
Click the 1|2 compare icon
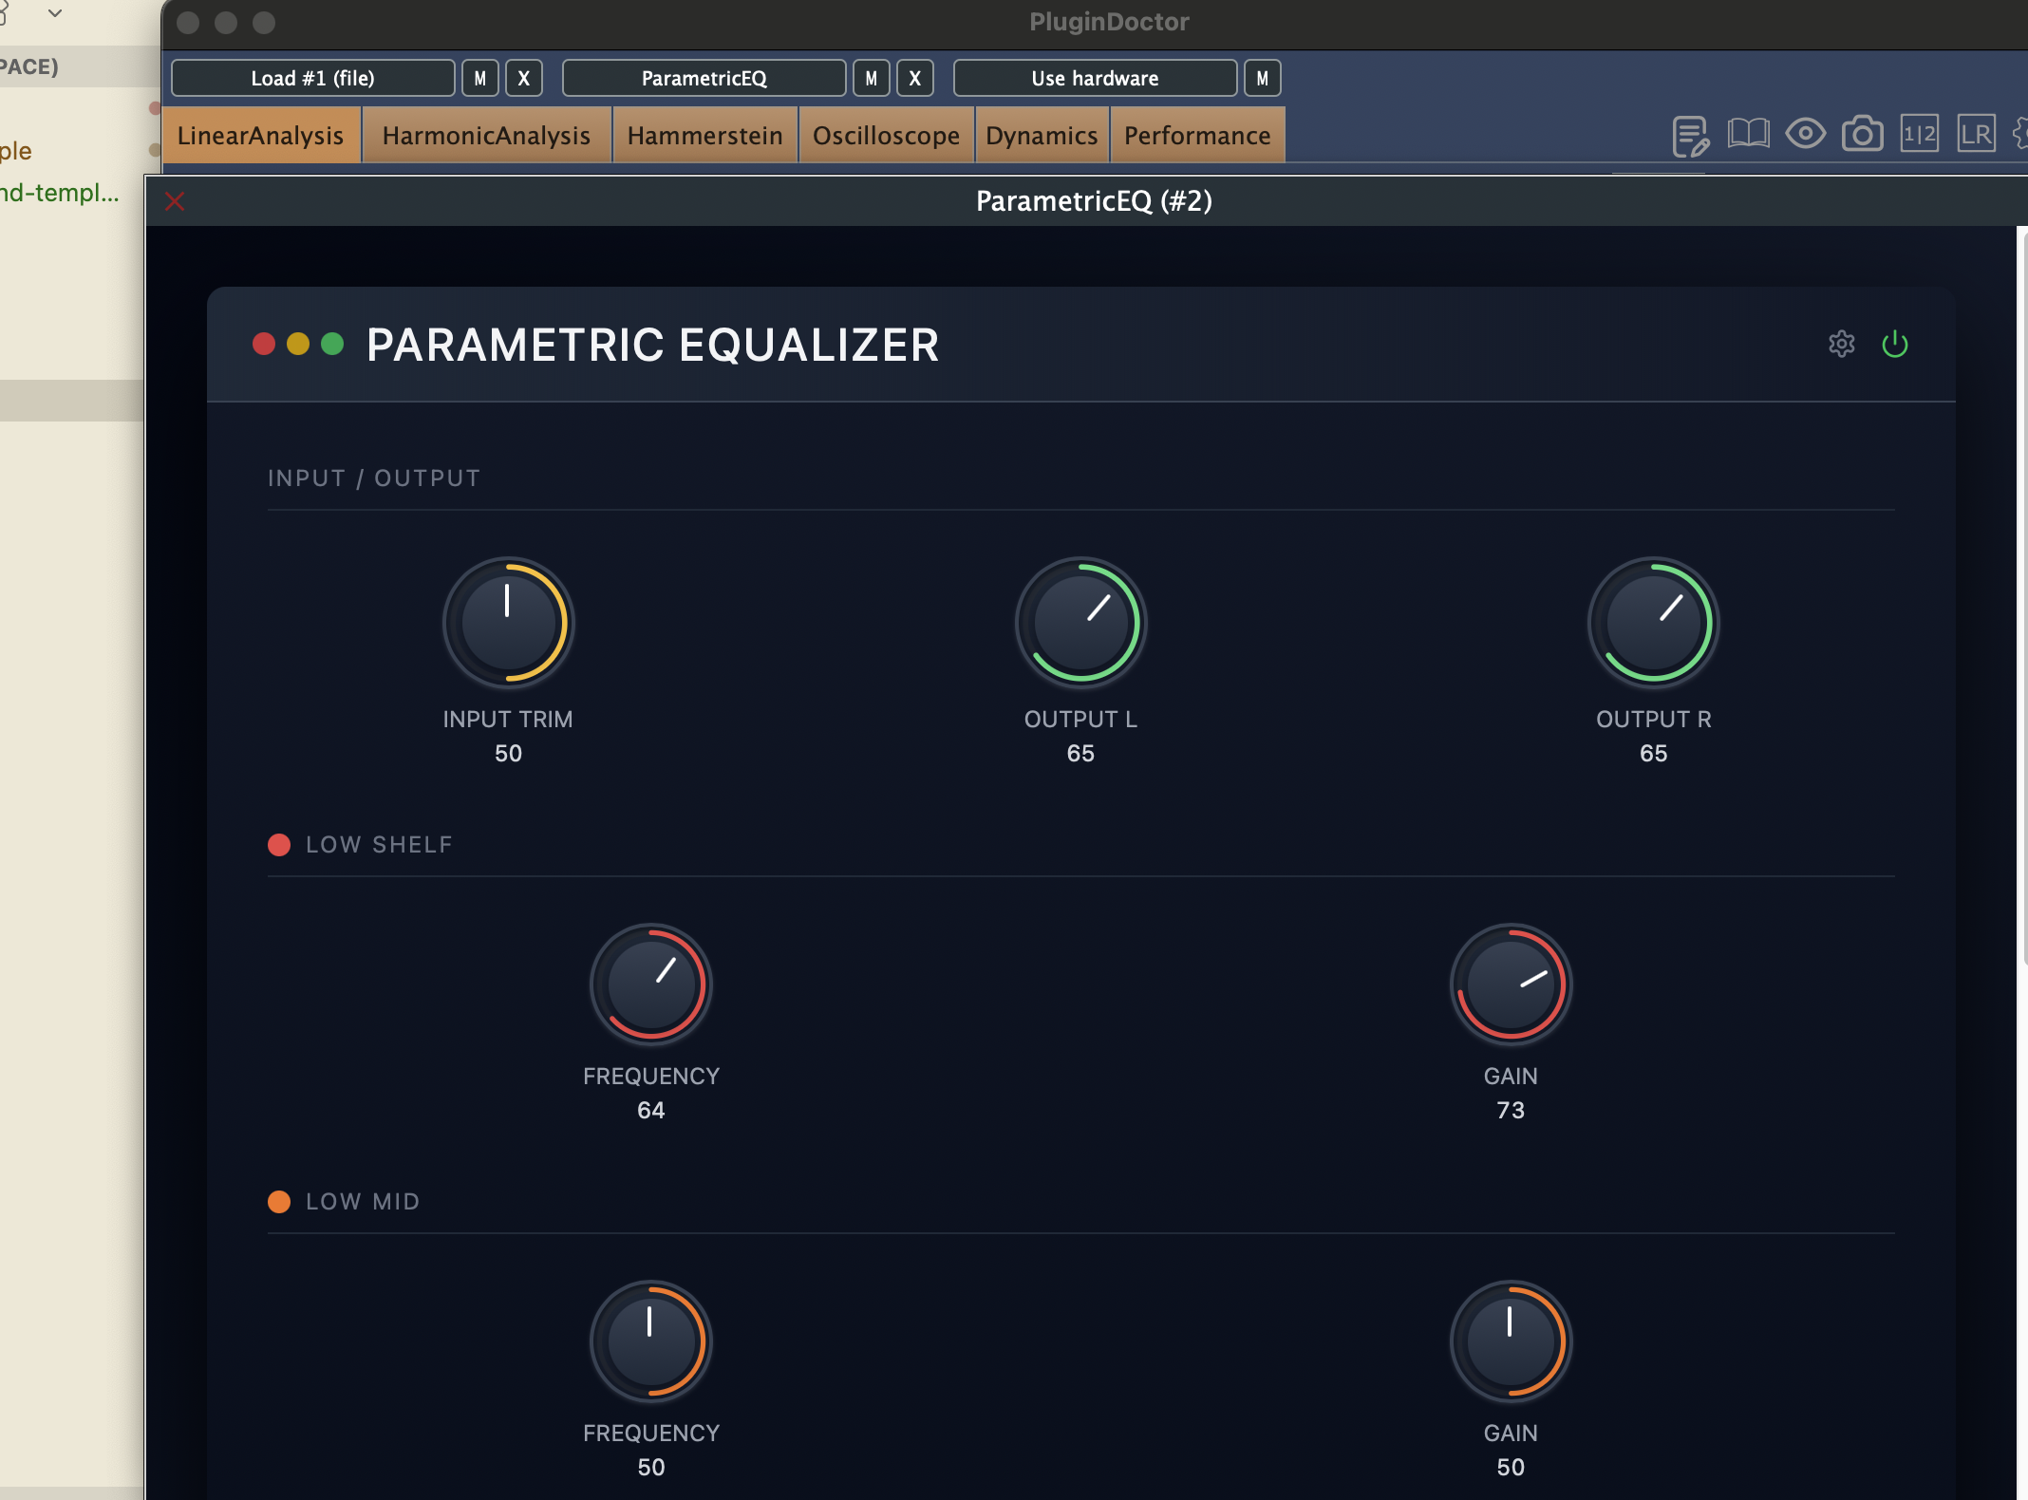1919,134
